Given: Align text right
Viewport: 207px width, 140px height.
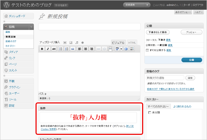Looking at the screenshot, I should [91, 49].
